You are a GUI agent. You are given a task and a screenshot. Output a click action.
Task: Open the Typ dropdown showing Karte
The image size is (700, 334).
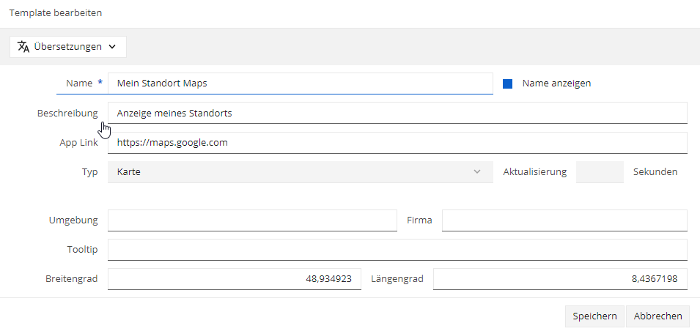(x=301, y=171)
